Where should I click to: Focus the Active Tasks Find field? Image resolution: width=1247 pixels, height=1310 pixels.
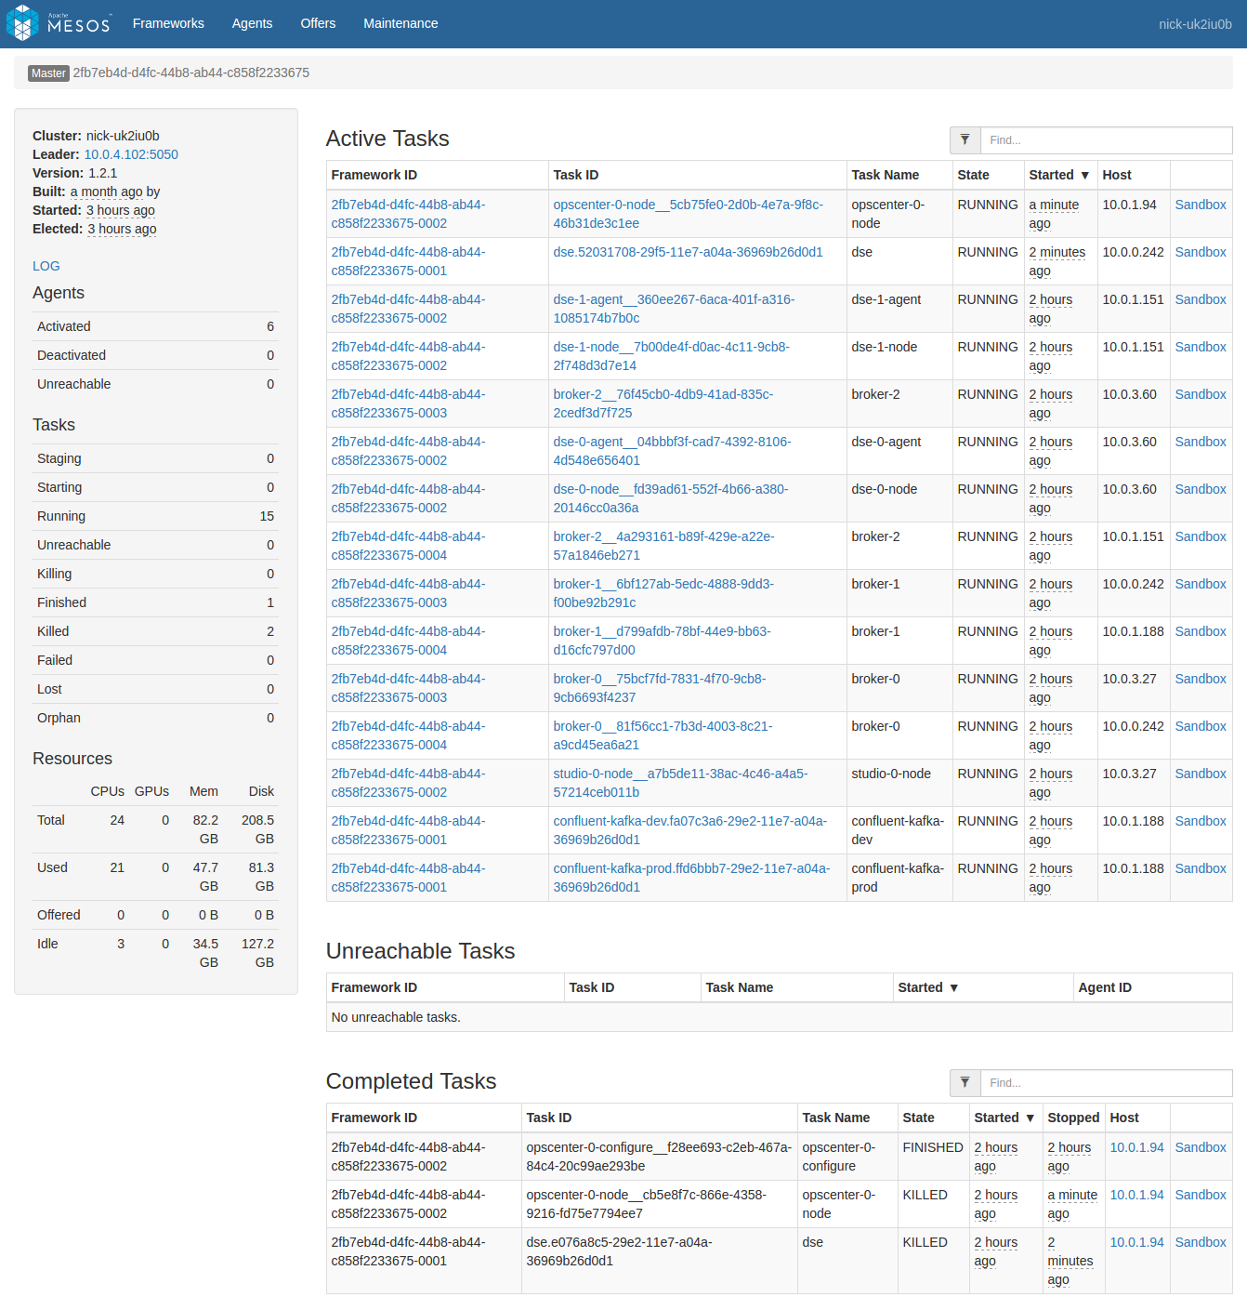coord(1106,140)
